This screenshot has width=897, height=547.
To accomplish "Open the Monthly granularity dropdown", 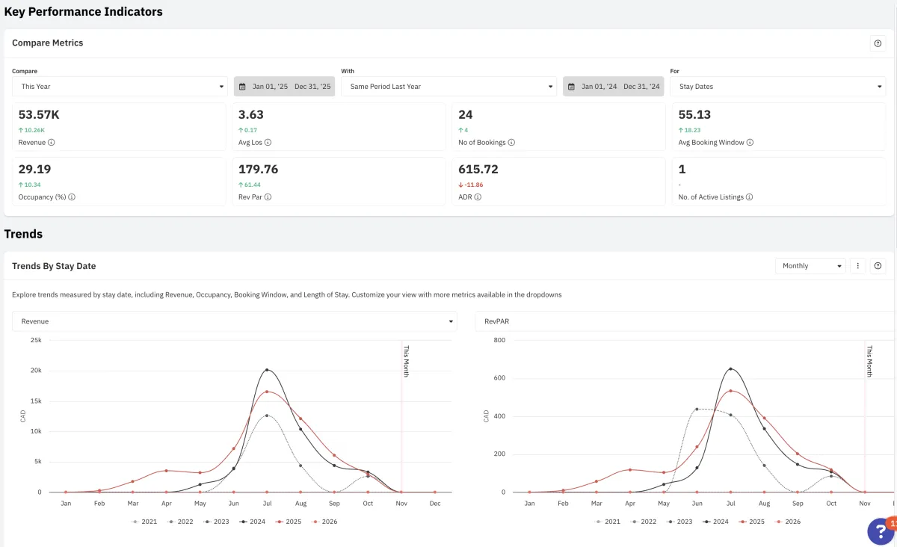I will coord(810,266).
